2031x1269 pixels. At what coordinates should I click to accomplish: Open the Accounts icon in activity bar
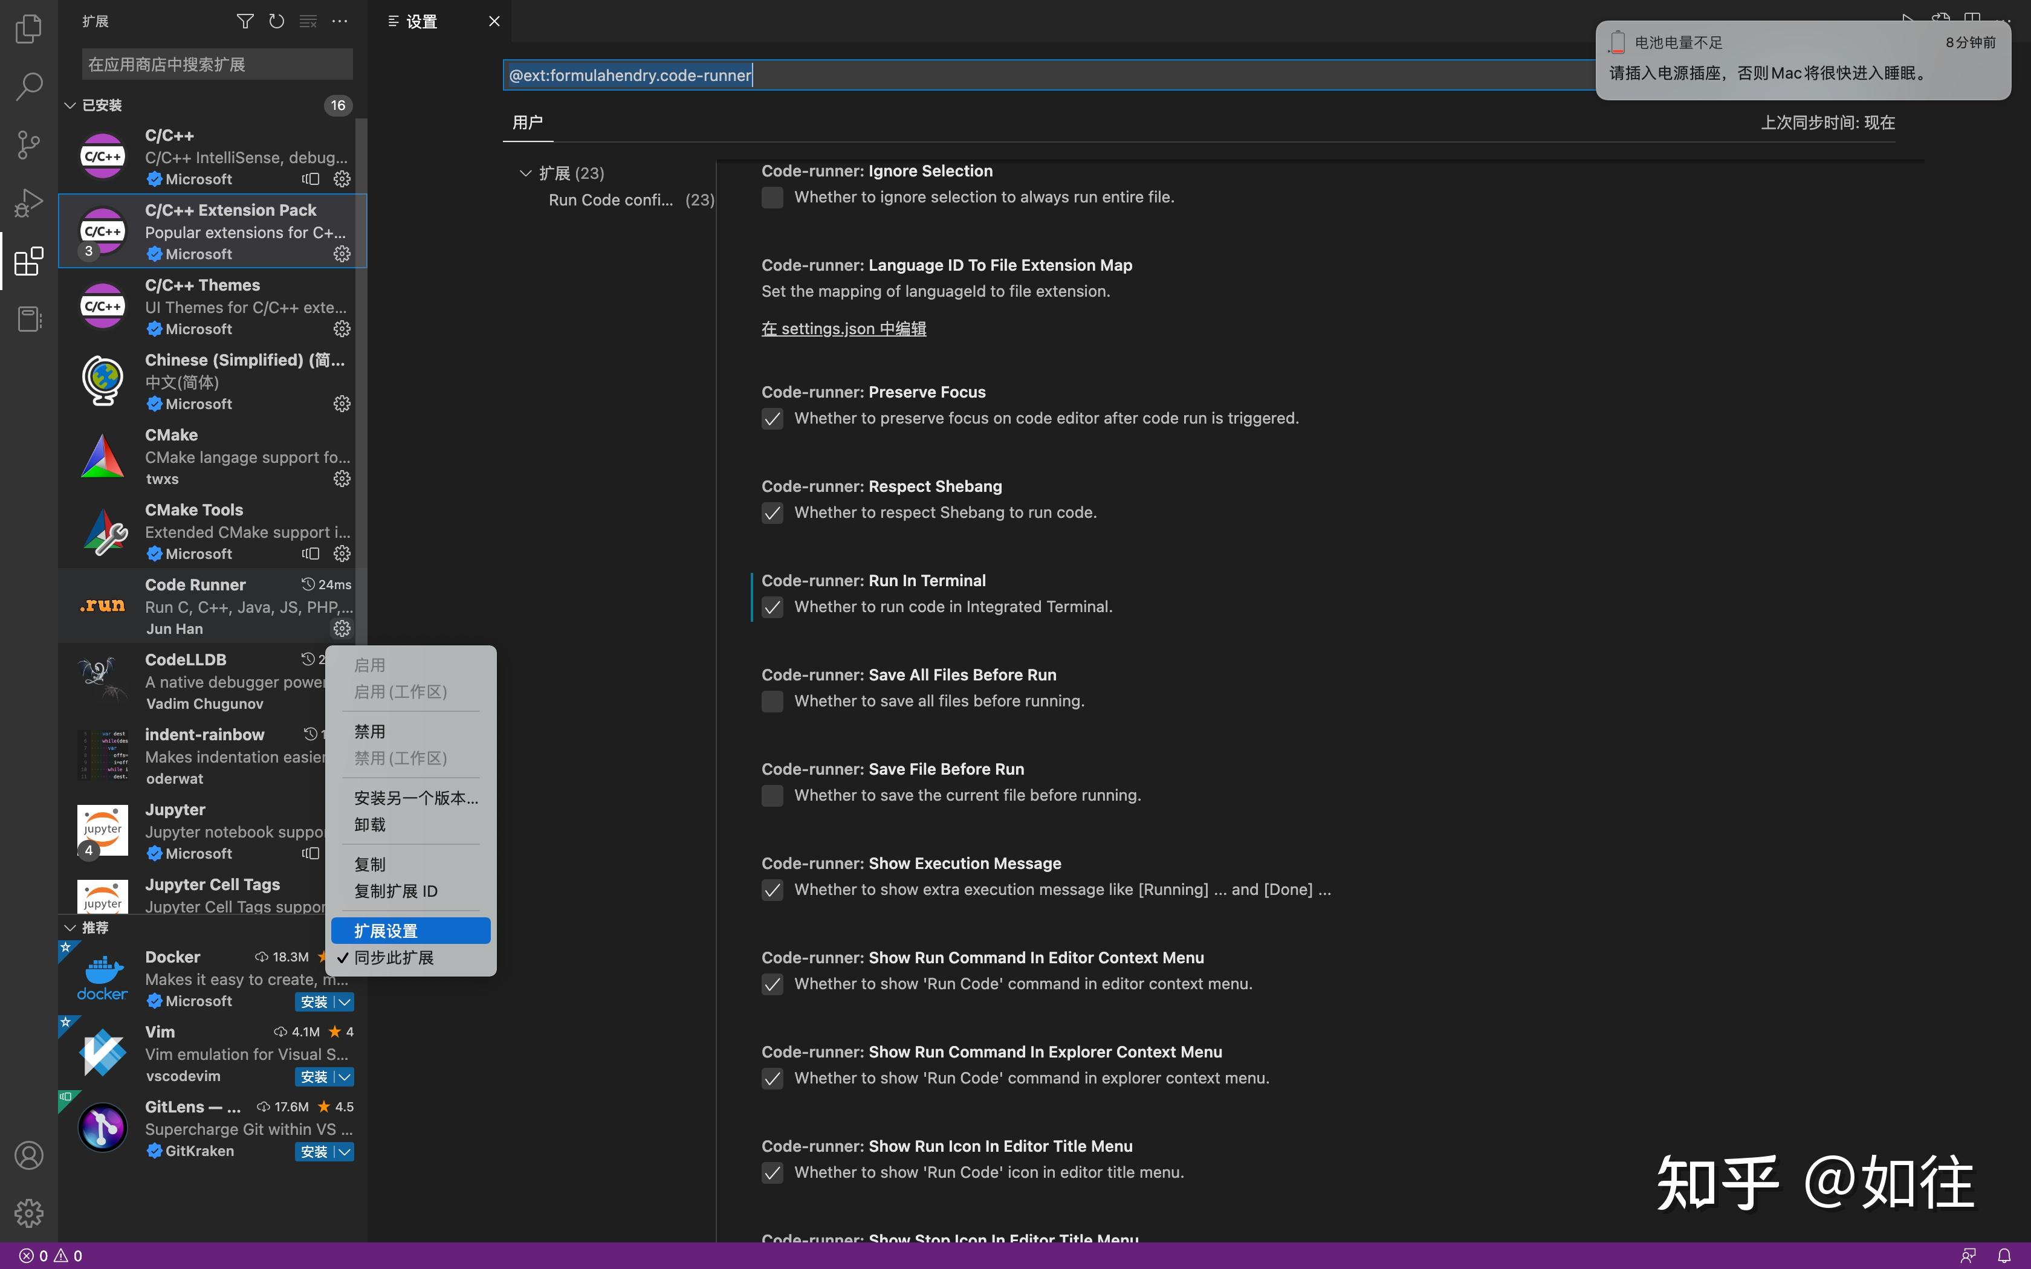[28, 1155]
